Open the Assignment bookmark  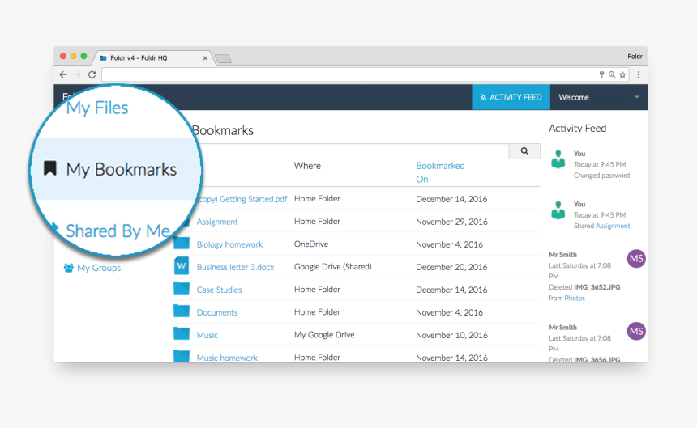217,222
